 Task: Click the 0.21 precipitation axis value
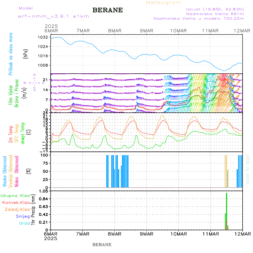44,222
